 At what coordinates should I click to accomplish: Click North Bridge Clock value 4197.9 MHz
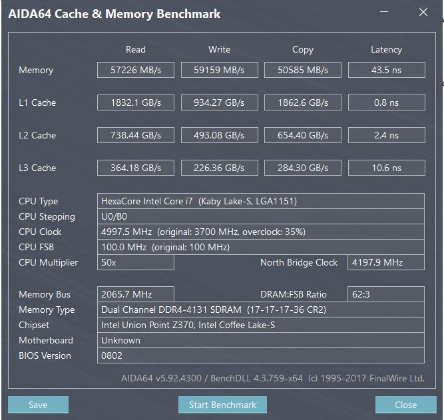pyautogui.click(x=386, y=262)
